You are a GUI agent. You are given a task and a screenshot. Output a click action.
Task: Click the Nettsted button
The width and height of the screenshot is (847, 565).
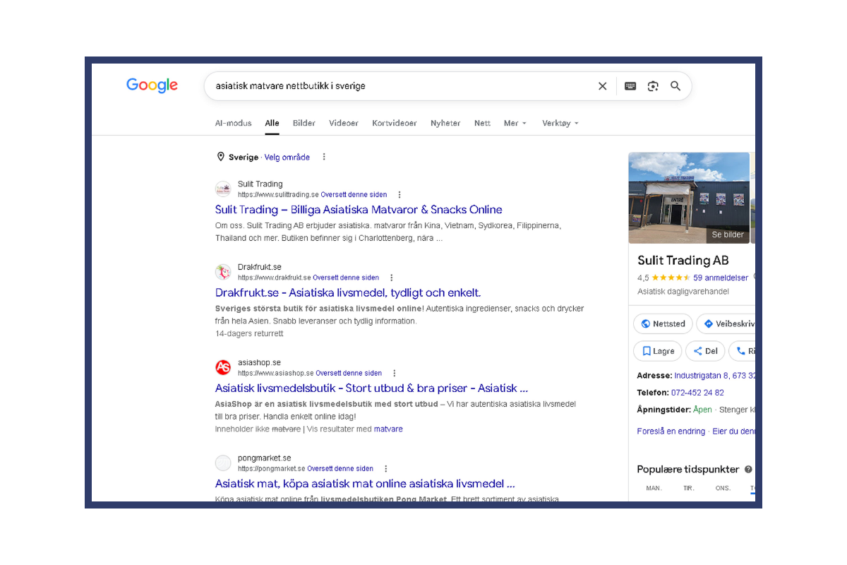pyautogui.click(x=663, y=323)
